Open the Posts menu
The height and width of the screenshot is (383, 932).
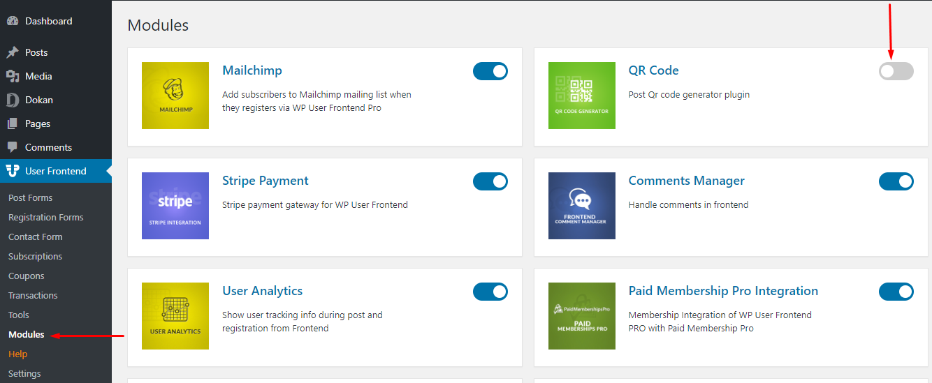[56, 52]
